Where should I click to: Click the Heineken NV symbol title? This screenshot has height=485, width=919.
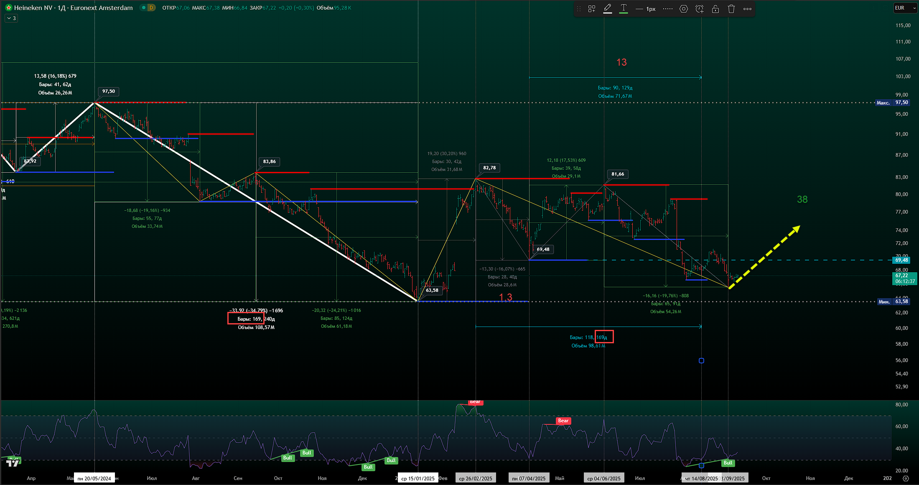(73, 8)
